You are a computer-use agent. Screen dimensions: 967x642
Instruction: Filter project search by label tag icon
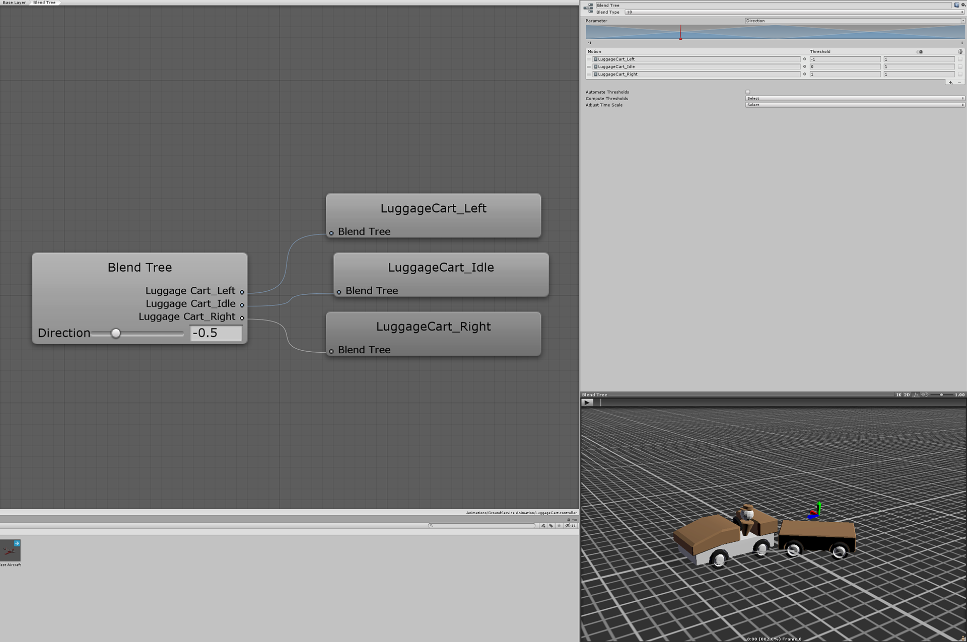551,526
